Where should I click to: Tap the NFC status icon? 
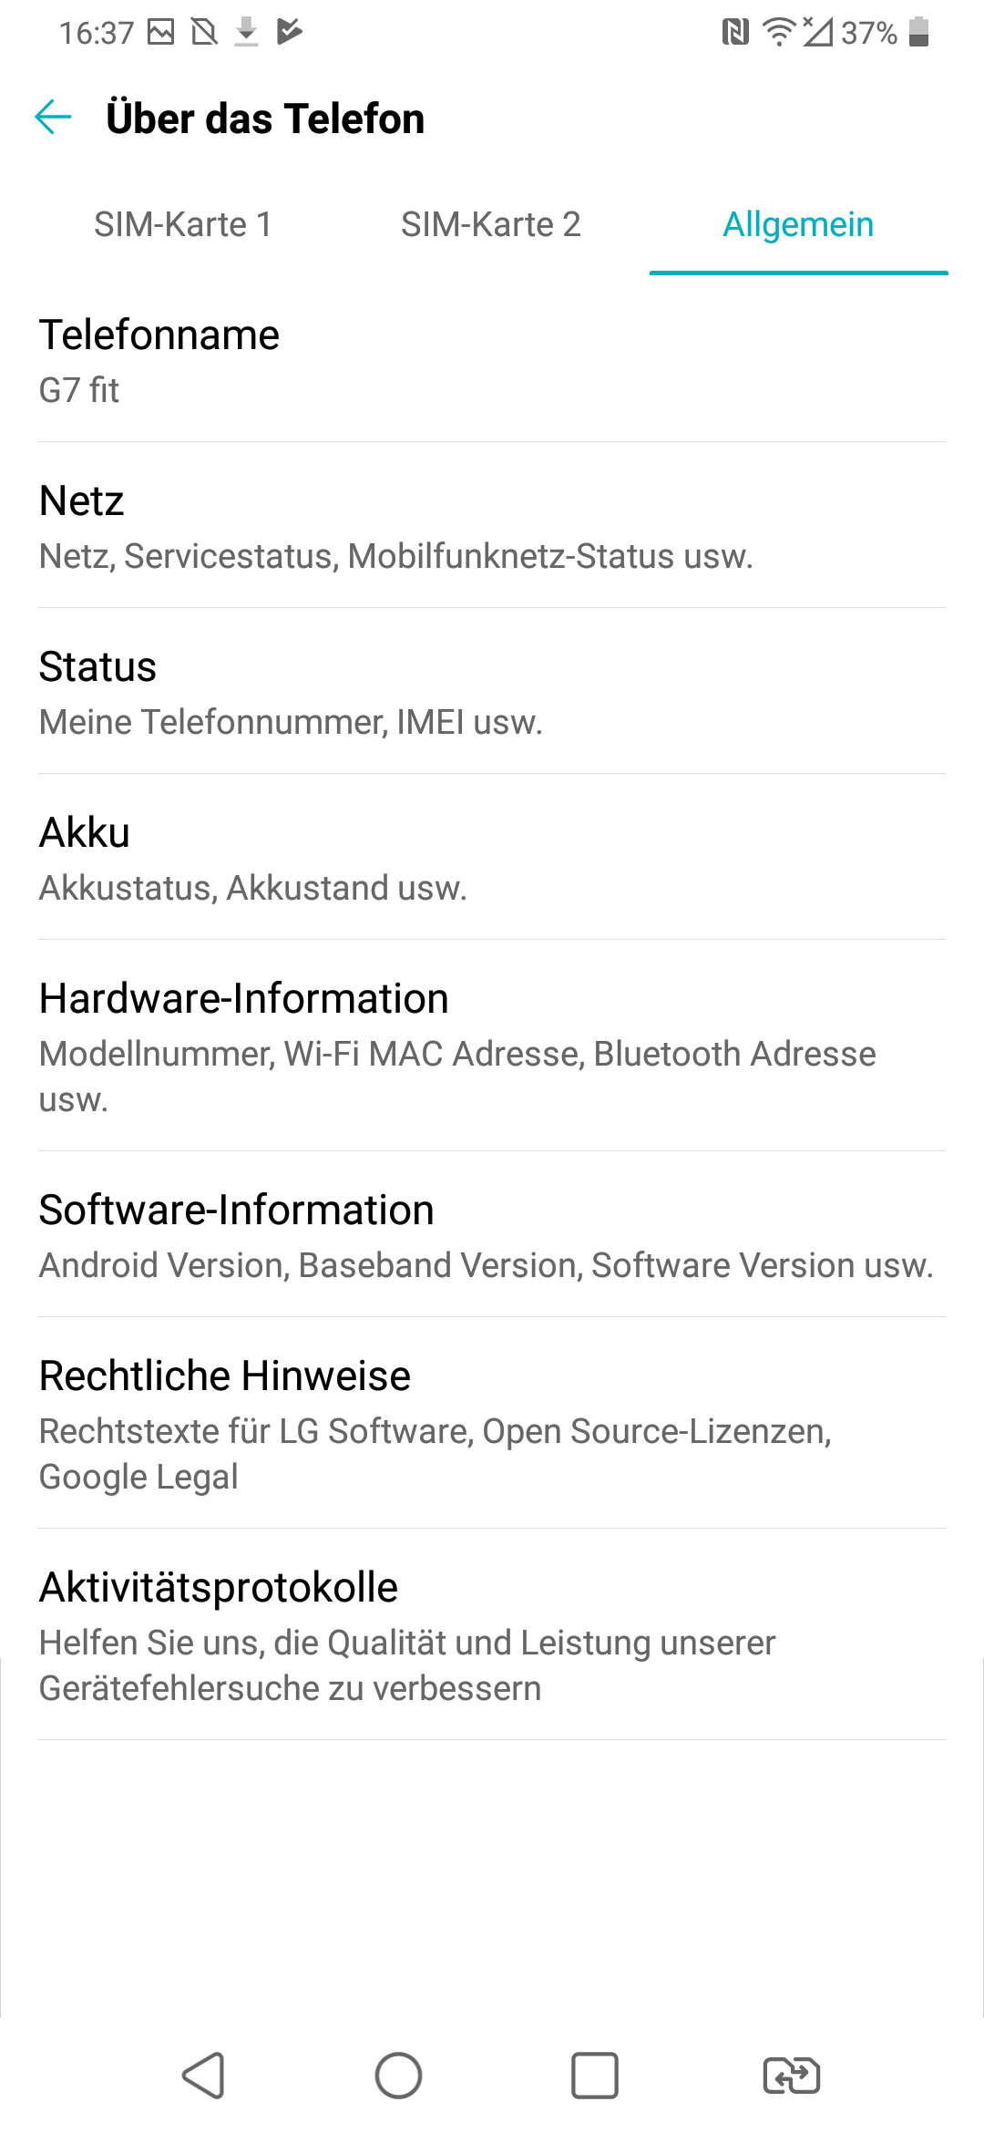pos(734,33)
